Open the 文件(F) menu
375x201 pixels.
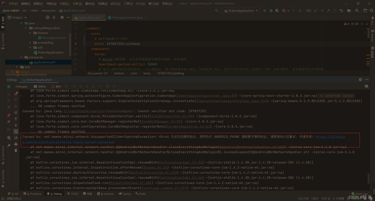coord(13,4)
